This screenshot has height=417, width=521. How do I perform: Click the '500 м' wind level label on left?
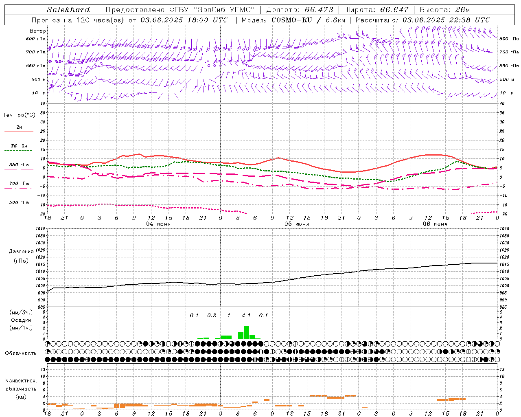[39, 79]
